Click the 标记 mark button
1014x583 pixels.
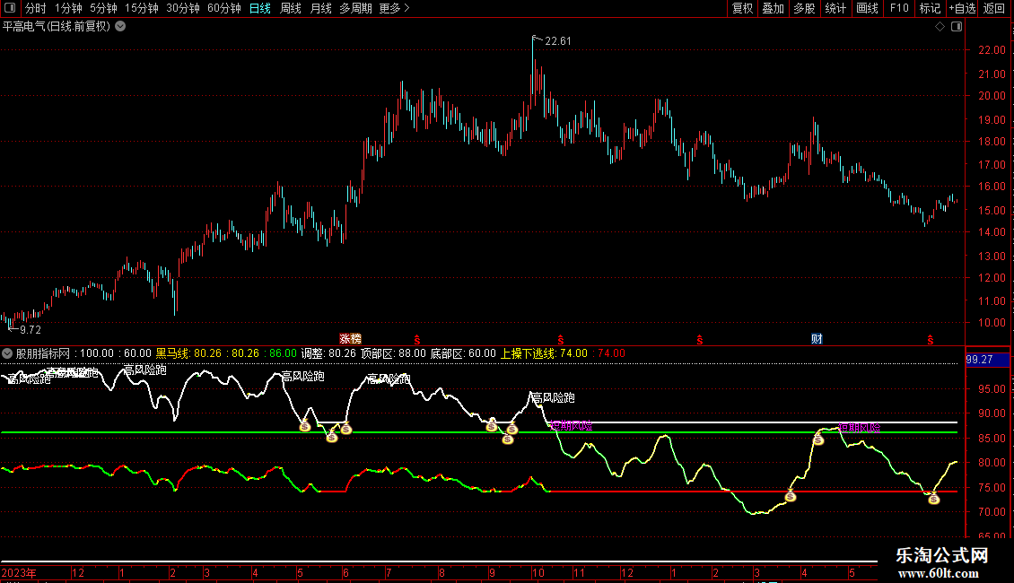click(x=930, y=8)
